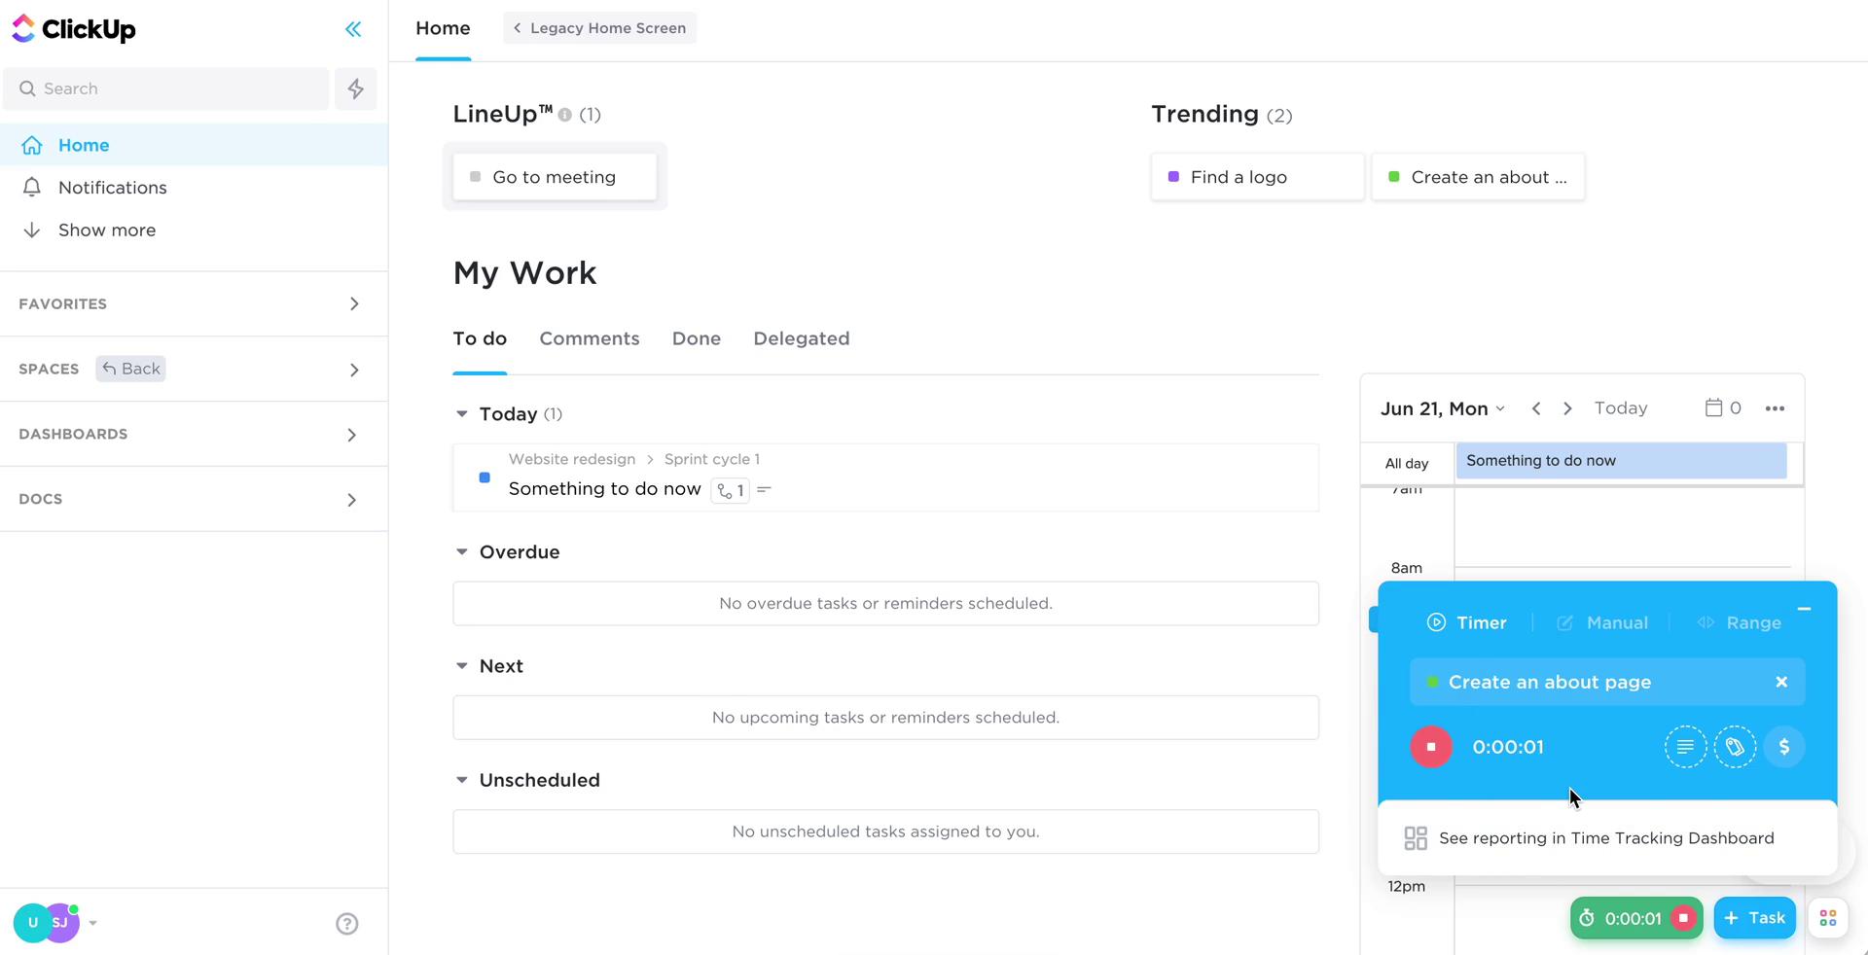Image resolution: width=1868 pixels, height=955 pixels.
Task: Click the plus Task button
Action: coord(1754,918)
